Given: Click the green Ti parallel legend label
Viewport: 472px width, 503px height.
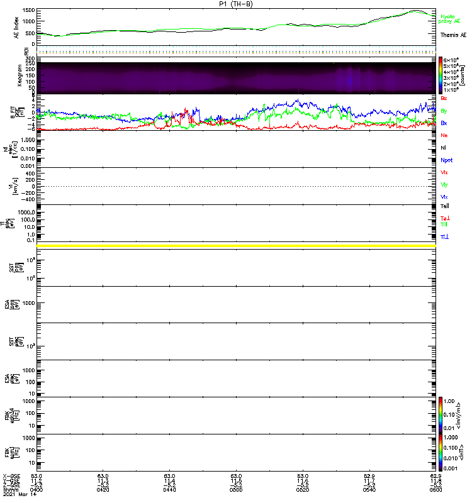Looking at the screenshot, I should click(444, 224).
